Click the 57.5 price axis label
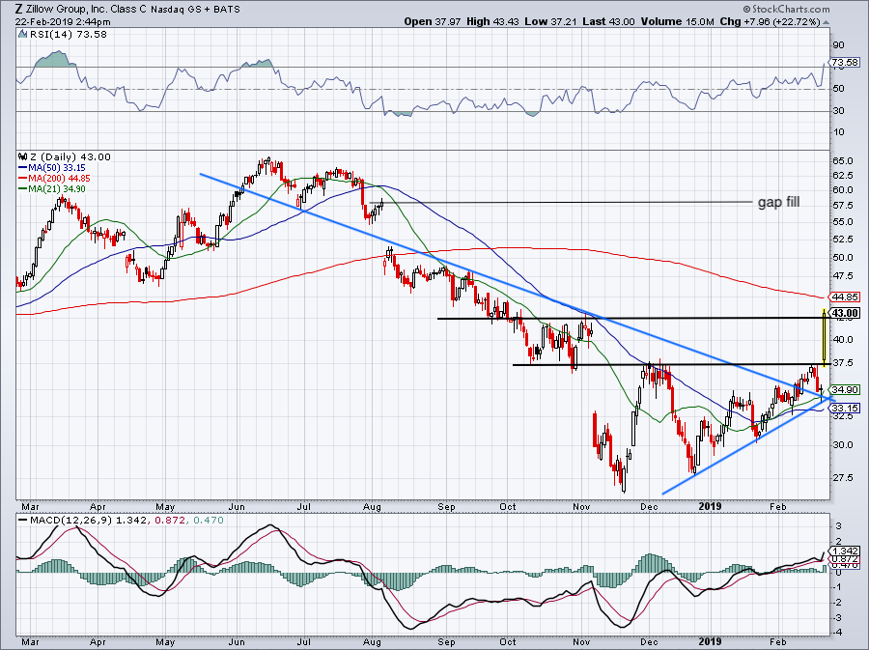The width and height of the screenshot is (869, 650). [x=843, y=206]
